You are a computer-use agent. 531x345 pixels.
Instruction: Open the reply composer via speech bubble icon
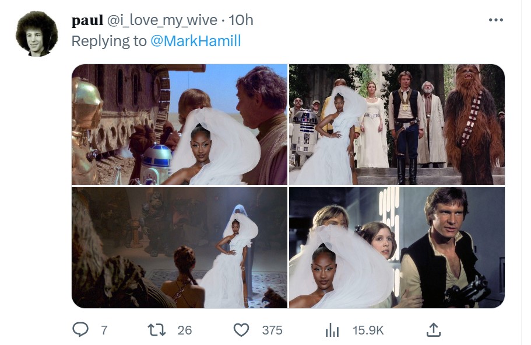click(80, 330)
